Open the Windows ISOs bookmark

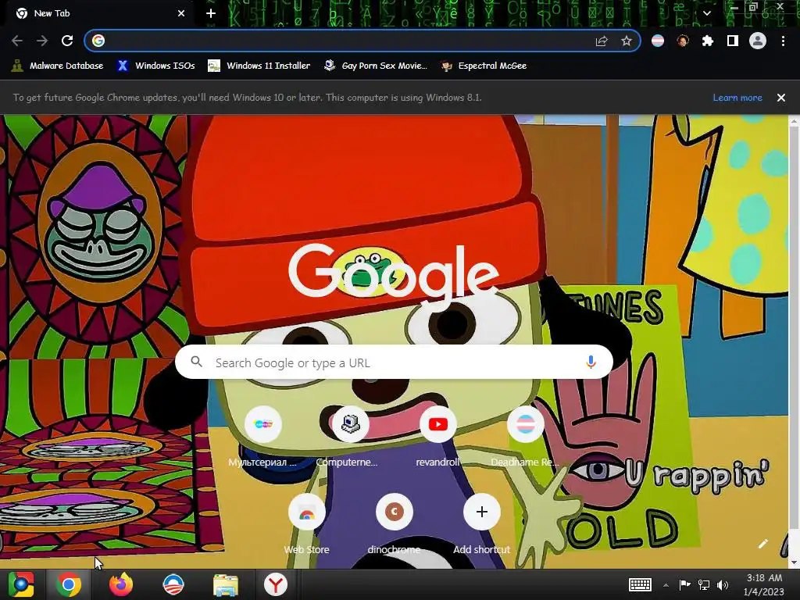point(155,66)
